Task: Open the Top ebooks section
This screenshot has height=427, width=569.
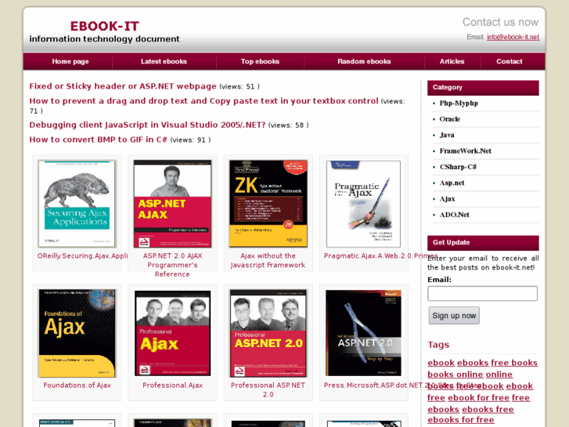Action: pos(260,61)
